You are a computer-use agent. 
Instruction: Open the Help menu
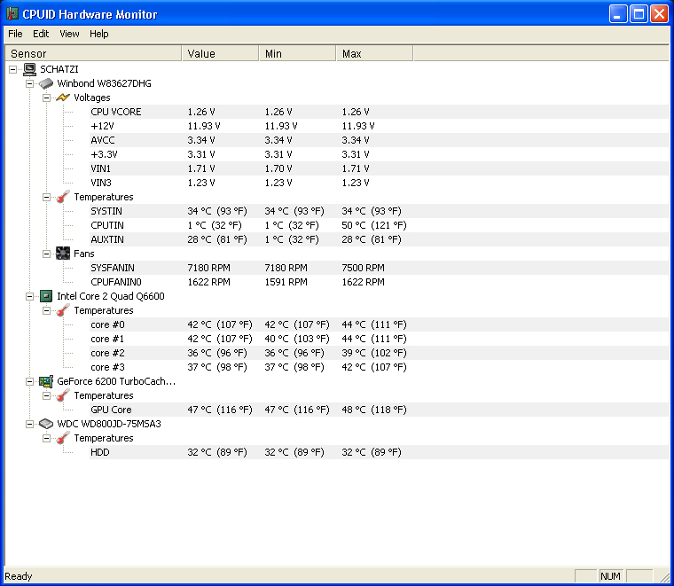[98, 34]
